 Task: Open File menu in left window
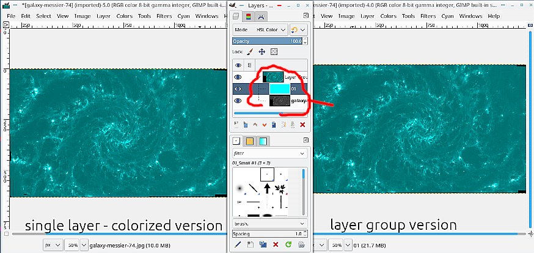(x=11, y=16)
